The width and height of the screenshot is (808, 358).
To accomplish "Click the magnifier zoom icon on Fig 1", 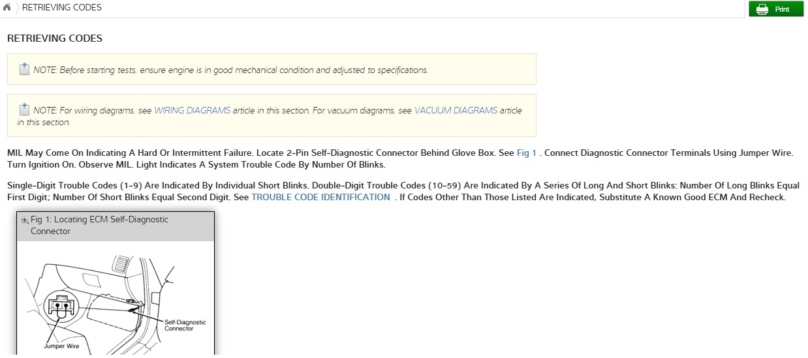I will 25,220.
